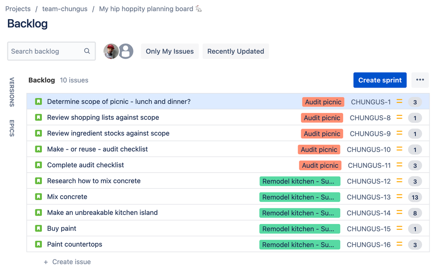
Task: Select the unassigned grey avatar filter
Action: pos(126,51)
